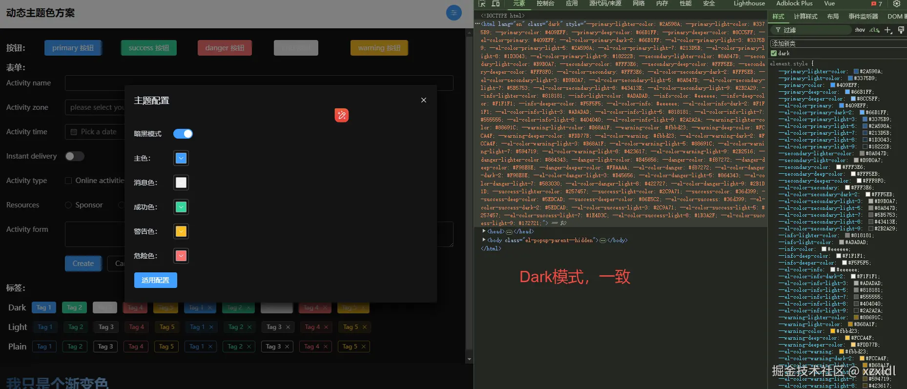
Task: Click the Activity name input field
Action: point(259,83)
